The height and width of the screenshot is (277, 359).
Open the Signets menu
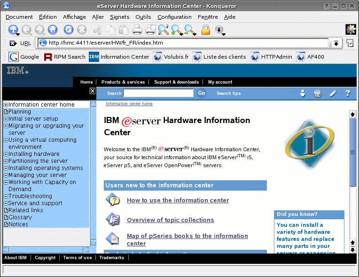pos(119,17)
